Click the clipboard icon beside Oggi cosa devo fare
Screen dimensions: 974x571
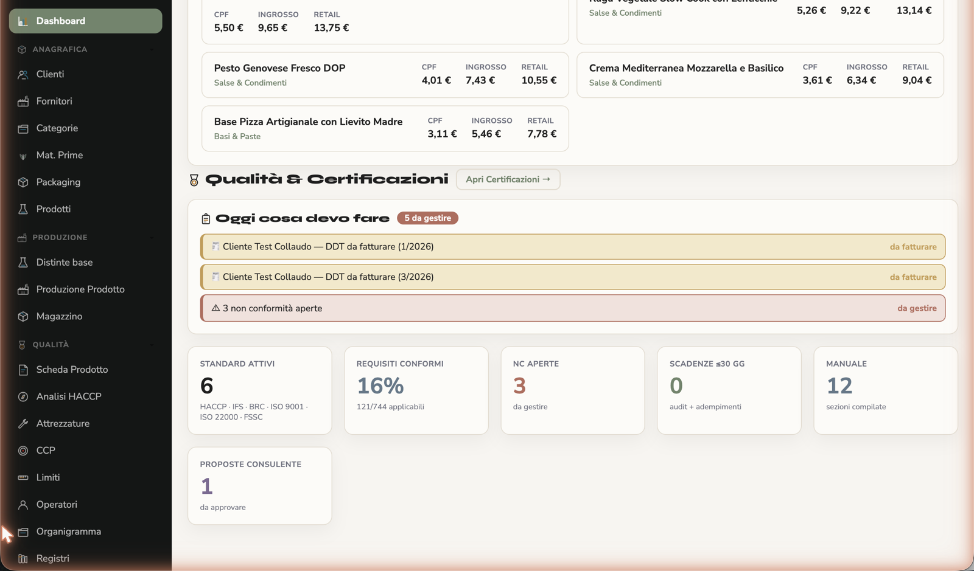[206, 218]
